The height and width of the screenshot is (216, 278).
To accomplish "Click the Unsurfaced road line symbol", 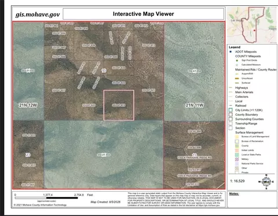I will [237, 78].
